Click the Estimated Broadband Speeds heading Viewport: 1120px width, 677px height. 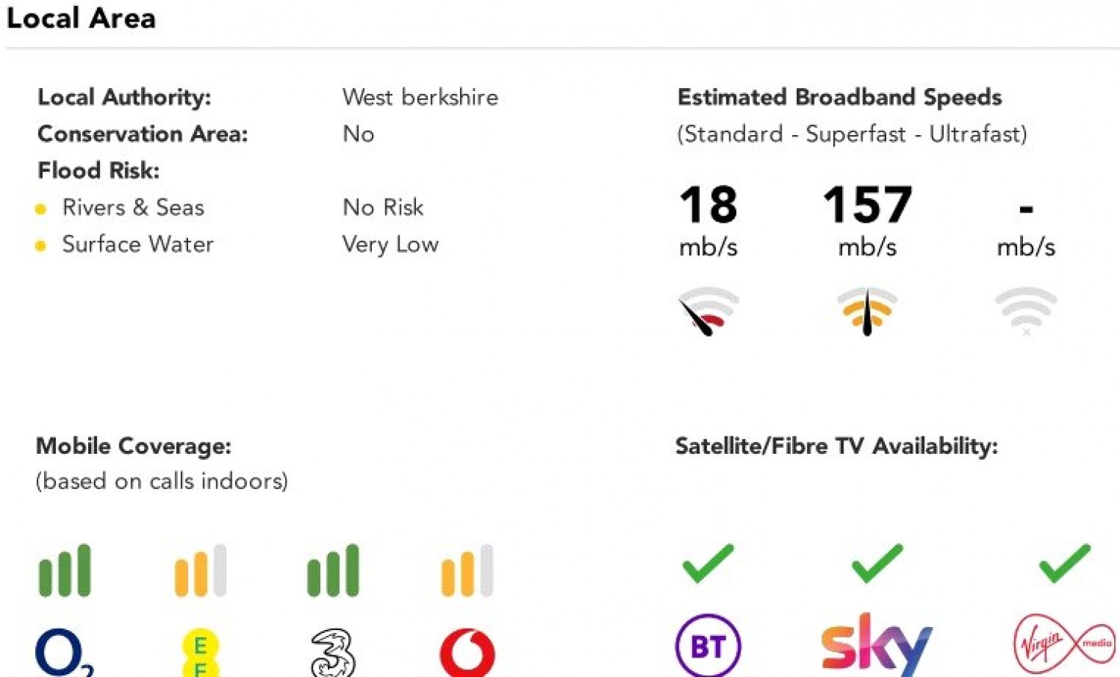pyautogui.click(x=839, y=97)
